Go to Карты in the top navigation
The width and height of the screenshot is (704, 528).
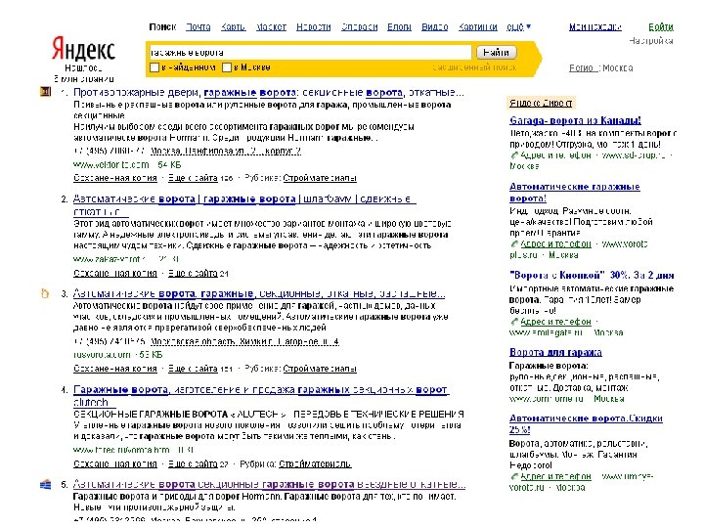tap(233, 27)
